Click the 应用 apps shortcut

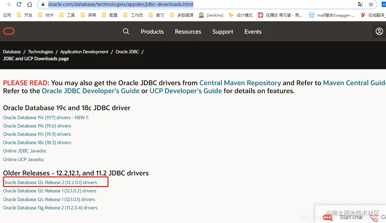(7, 15)
